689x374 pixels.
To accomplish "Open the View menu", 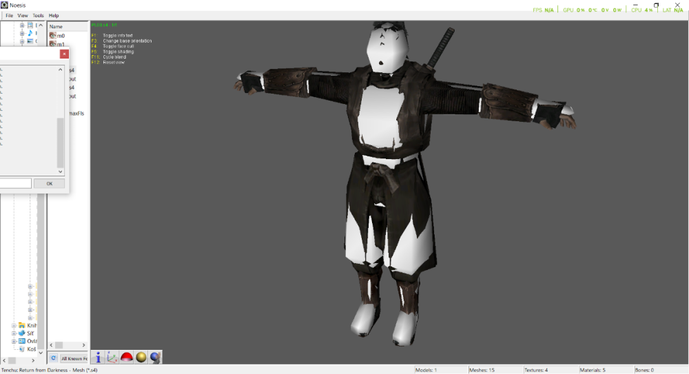I will point(23,15).
